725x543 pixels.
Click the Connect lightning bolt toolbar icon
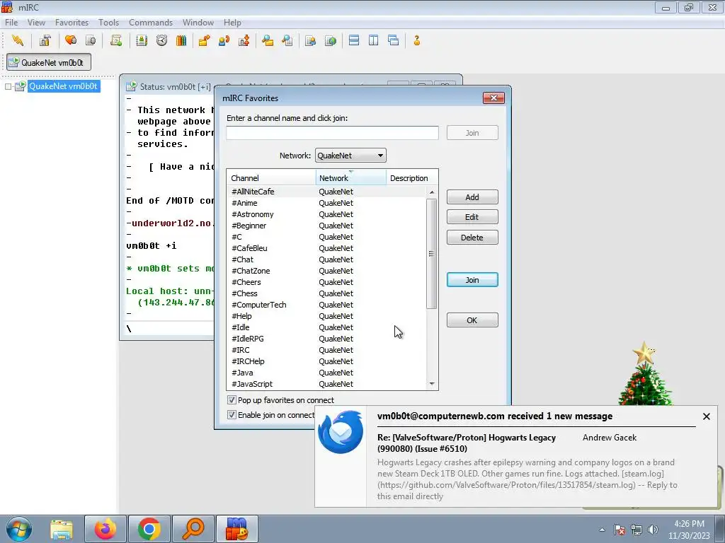(x=18, y=40)
